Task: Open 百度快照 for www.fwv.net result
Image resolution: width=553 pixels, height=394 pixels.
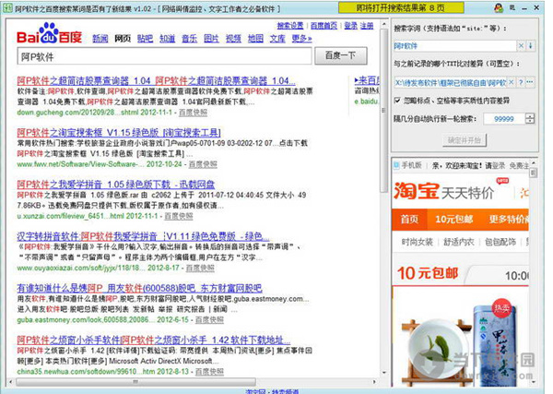Action: 203,164
